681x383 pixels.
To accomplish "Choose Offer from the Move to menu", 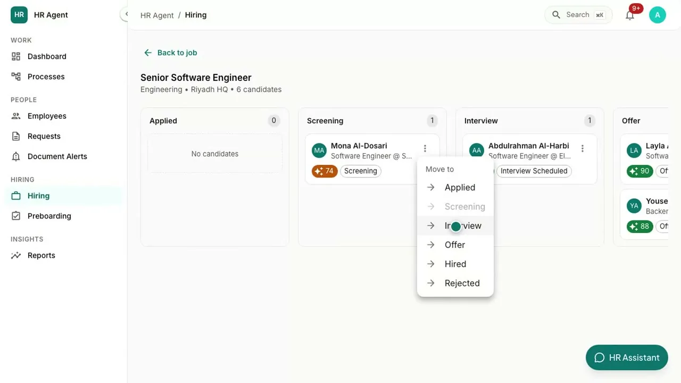I will pyautogui.click(x=455, y=245).
